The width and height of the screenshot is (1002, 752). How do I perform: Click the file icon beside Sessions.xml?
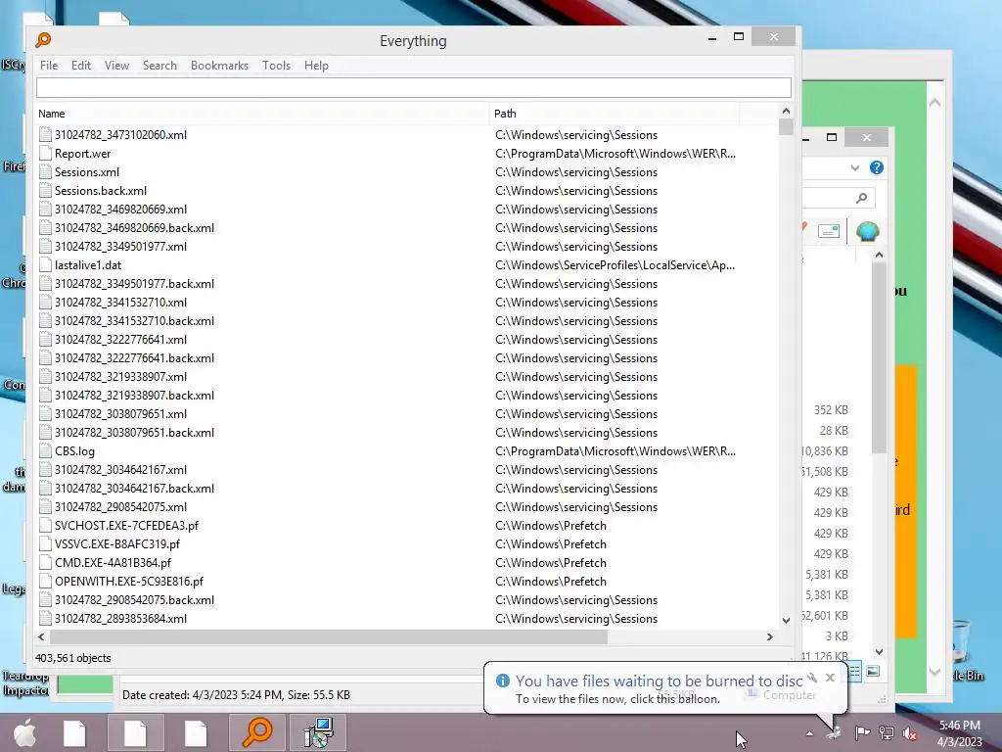pos(45,172)
